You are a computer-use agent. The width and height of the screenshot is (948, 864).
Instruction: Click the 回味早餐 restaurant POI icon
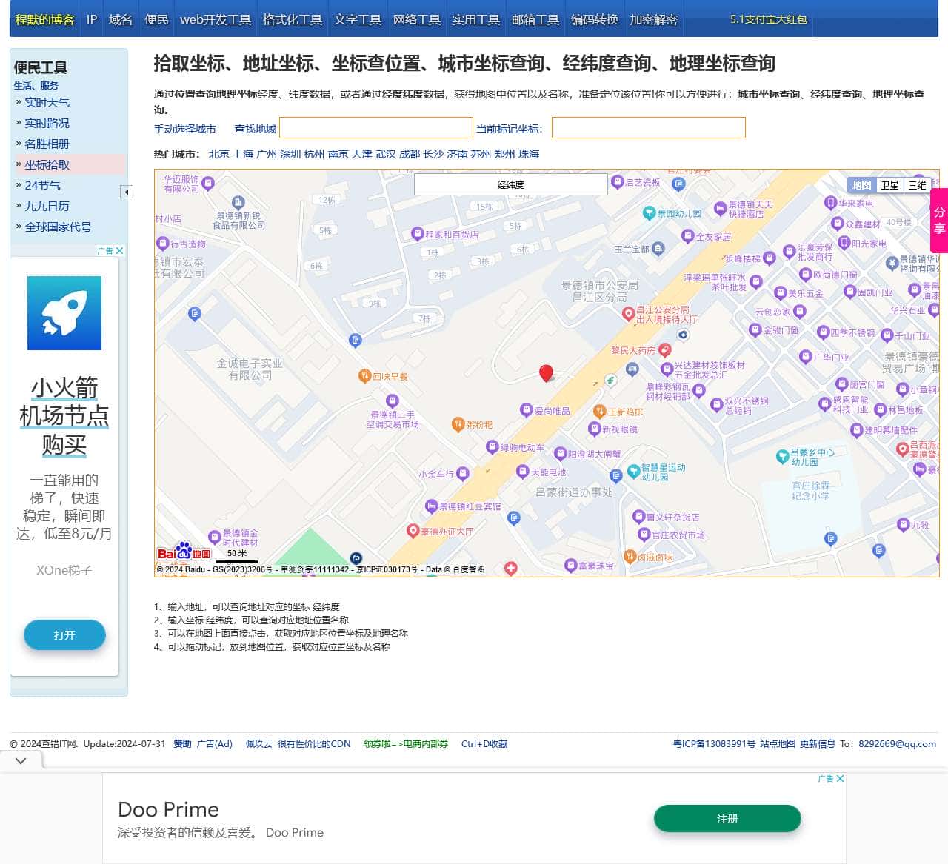[364, 375]
